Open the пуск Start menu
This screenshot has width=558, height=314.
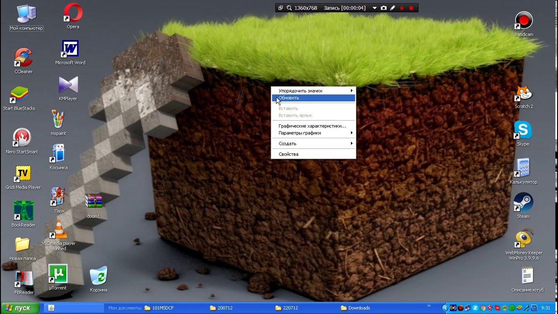[20, 308]
